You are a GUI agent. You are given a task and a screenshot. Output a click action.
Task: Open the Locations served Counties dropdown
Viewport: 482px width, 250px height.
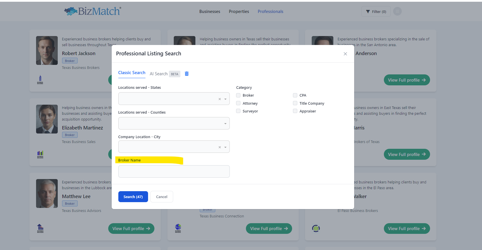click(x=225, y=123)
